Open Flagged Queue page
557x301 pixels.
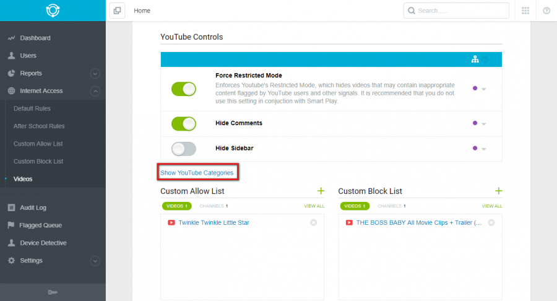[40, 225]
